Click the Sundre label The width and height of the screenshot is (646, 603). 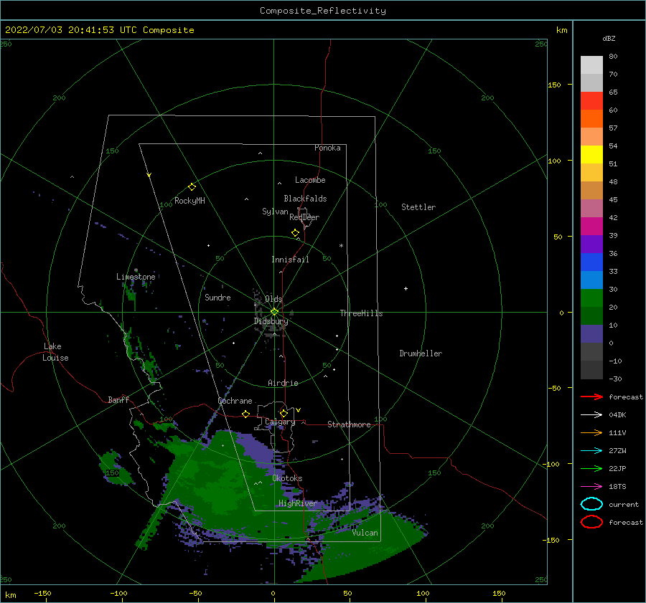pyautogui.click(x=217, y=297)
